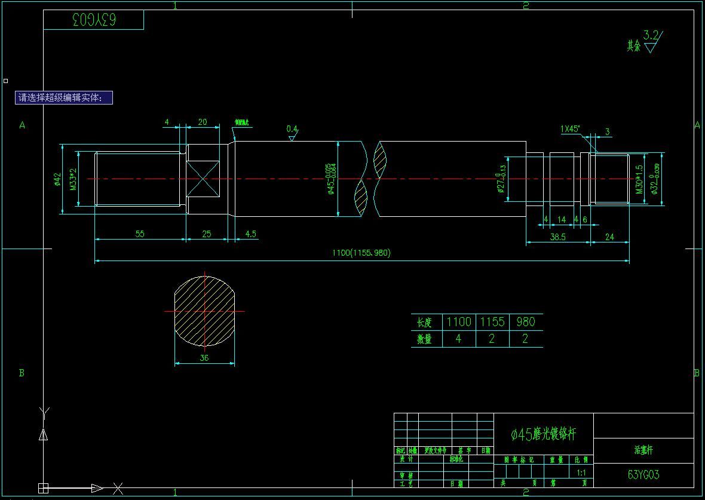705x500 pixels.
Task: Click the '签字' title block label
Action: click(464, 450)
